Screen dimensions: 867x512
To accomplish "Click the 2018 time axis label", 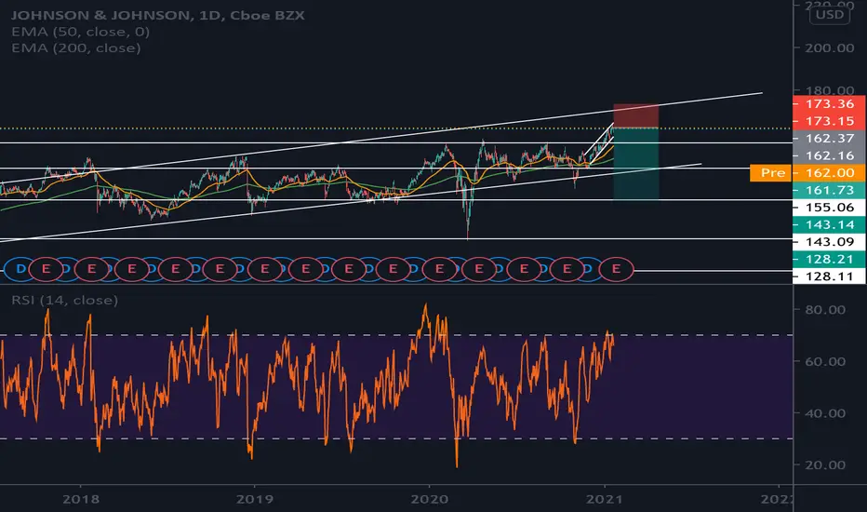I will [81, 499].
